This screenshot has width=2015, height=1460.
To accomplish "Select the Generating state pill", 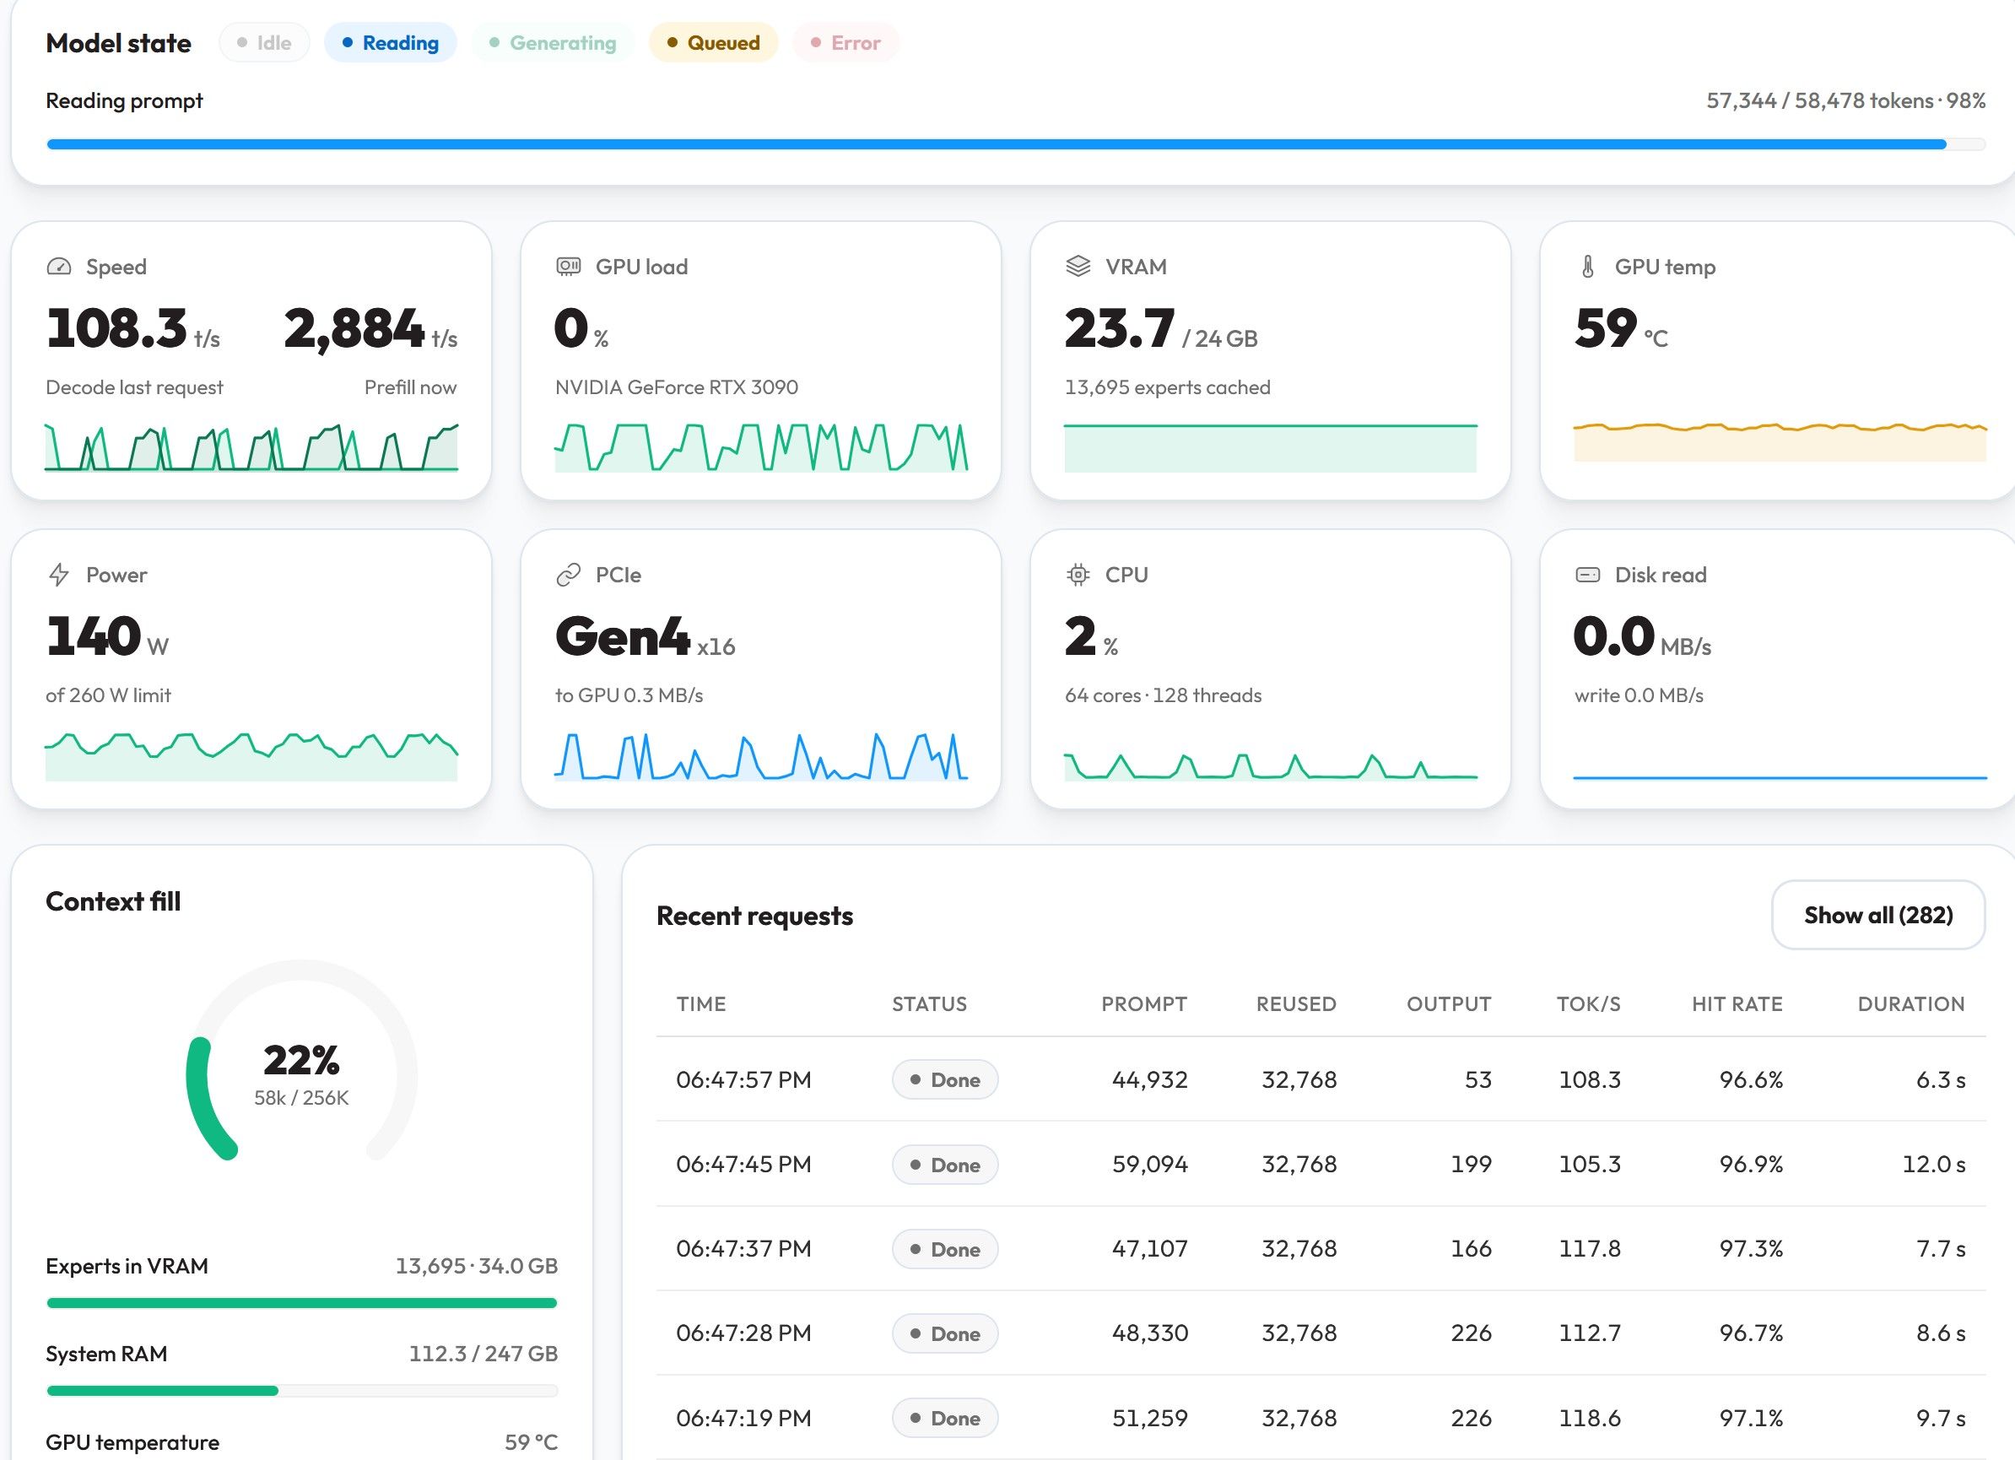I will tap(553, 43).
